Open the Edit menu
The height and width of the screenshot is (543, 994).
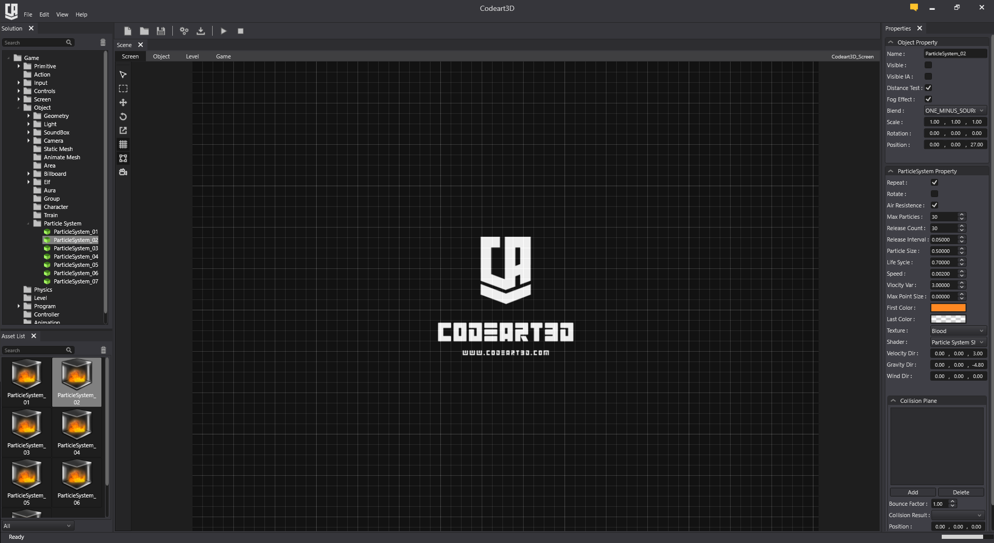point(44,14)
